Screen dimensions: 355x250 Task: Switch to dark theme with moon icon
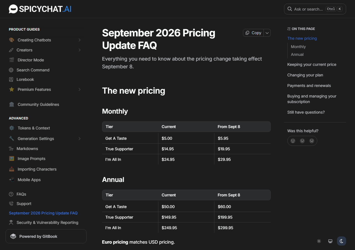click(341, 241)
